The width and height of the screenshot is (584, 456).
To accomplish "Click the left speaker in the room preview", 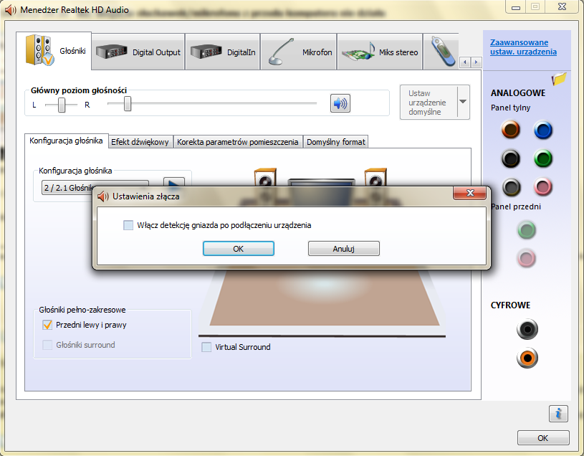I will pyautogui.click(x=265, y=177).
